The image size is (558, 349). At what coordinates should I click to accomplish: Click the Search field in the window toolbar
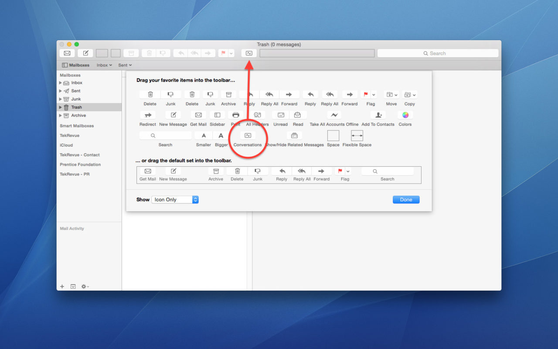point(438,53)
